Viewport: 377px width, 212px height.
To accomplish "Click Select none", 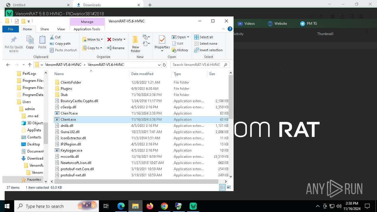I will pos(206,44).
